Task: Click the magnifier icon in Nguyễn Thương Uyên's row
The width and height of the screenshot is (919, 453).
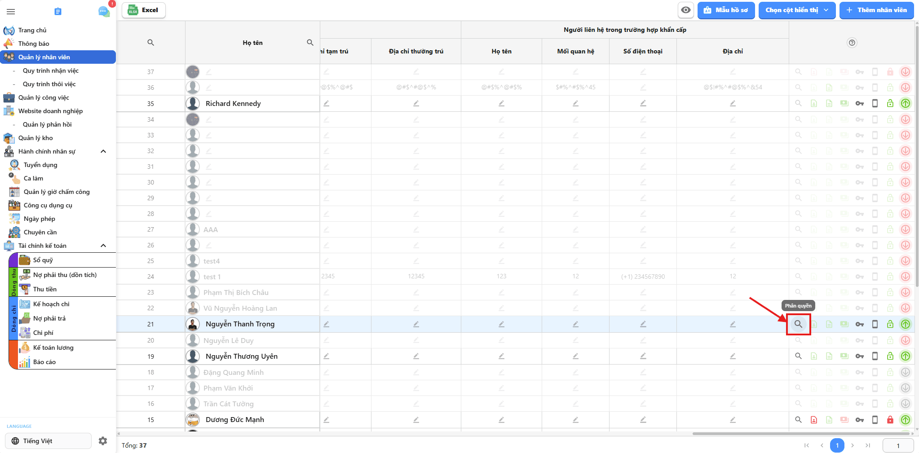Action: tap(798, 356)
